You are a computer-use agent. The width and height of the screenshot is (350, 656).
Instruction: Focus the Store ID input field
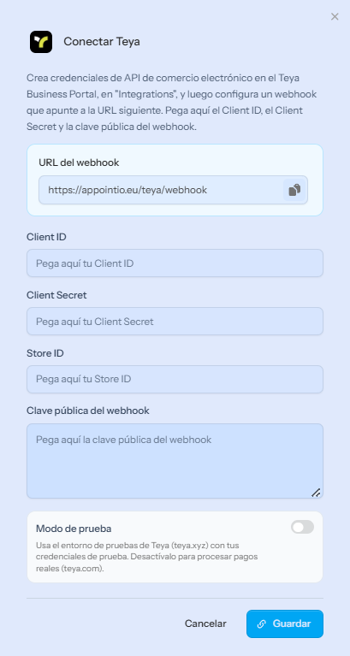tap(175, 380)
